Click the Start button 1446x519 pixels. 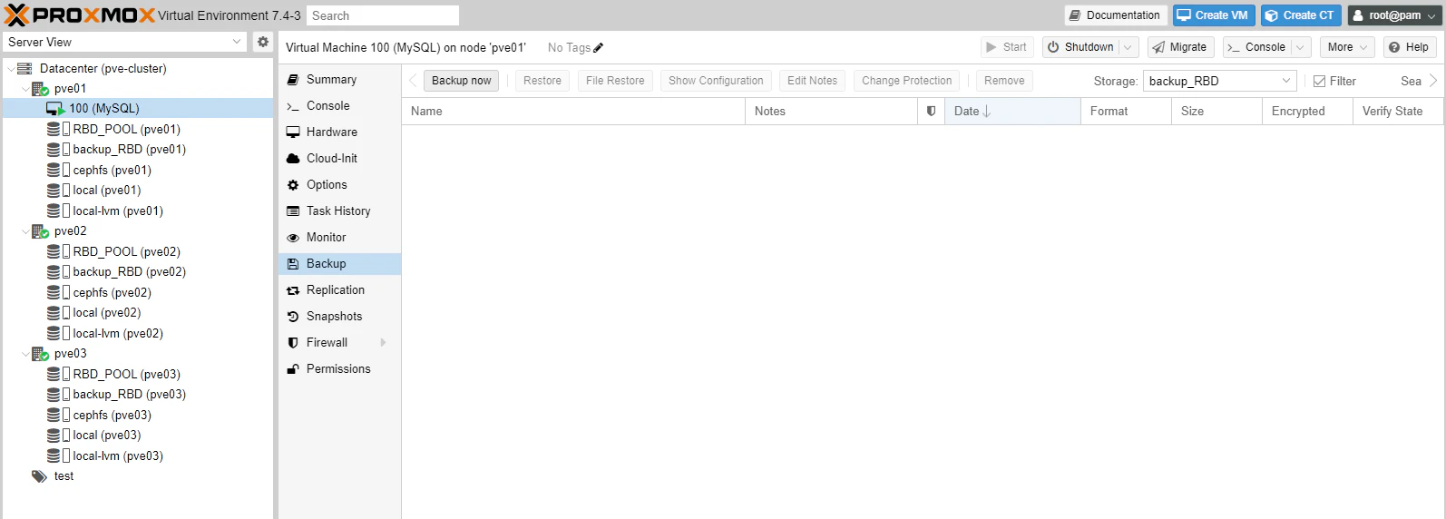click(1007, 47)
